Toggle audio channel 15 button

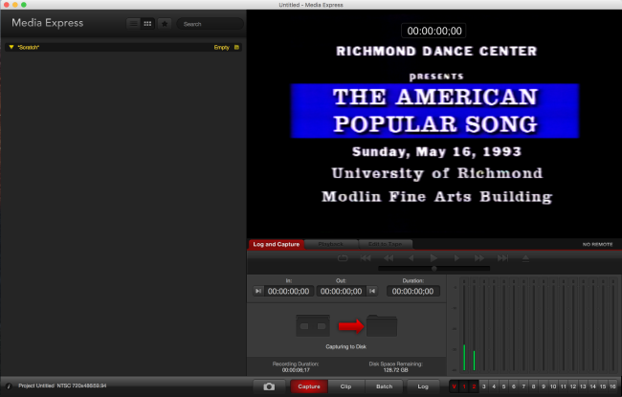(603, 386)
